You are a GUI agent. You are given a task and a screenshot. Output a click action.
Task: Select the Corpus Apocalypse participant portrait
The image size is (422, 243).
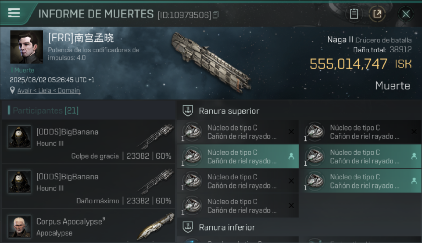coord(20,226)
